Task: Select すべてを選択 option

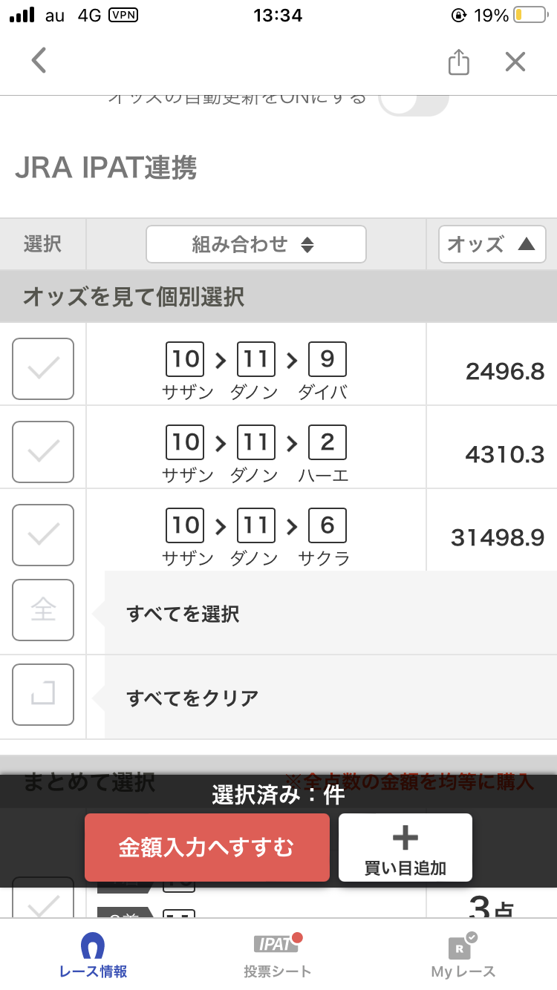Action: click(x=183, y=614)
